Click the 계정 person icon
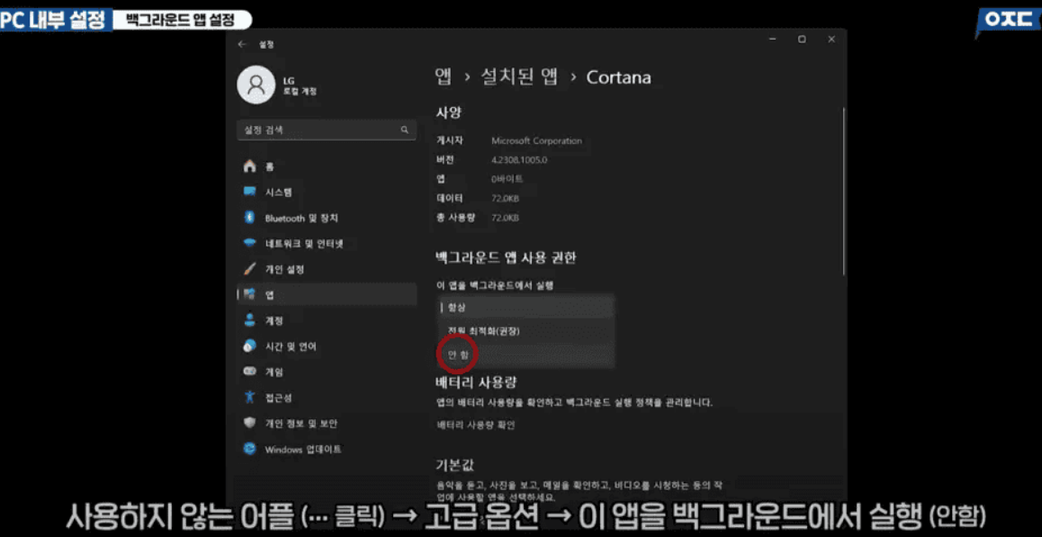1042x537 pixels. 250,320
